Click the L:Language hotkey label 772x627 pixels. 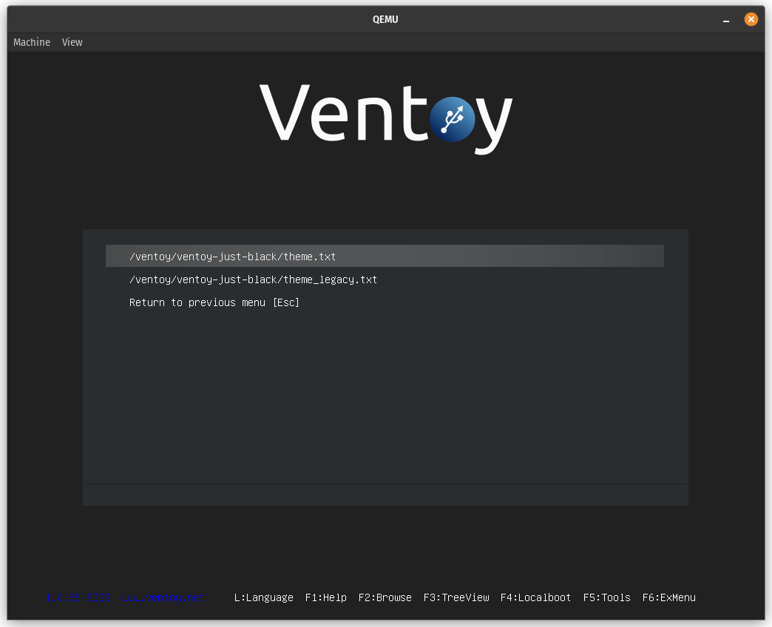[x=264, y=597]
